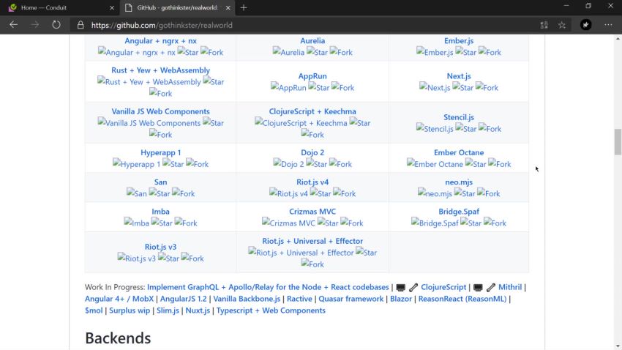Open Vanilla JS Web Components link
Image resolution: width=622 pixels, height=350 pixels.
pos(160,111)
